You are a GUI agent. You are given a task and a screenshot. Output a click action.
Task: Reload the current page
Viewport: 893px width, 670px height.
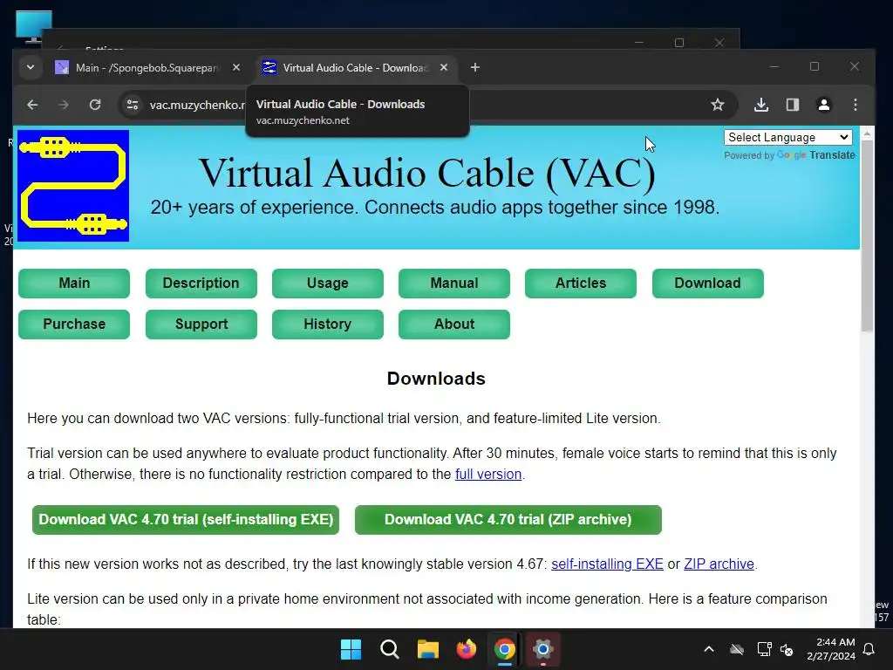[95, 105]
